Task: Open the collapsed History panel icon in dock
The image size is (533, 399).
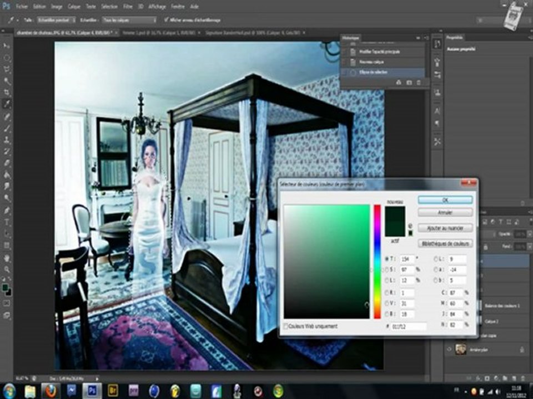Action: 437,44
